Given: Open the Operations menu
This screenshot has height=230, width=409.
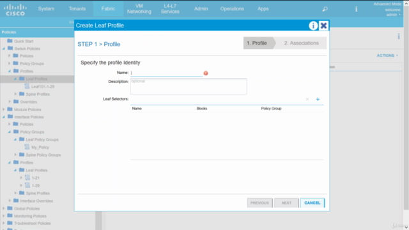Looking at the screenshot, I should tap(232, 9).
